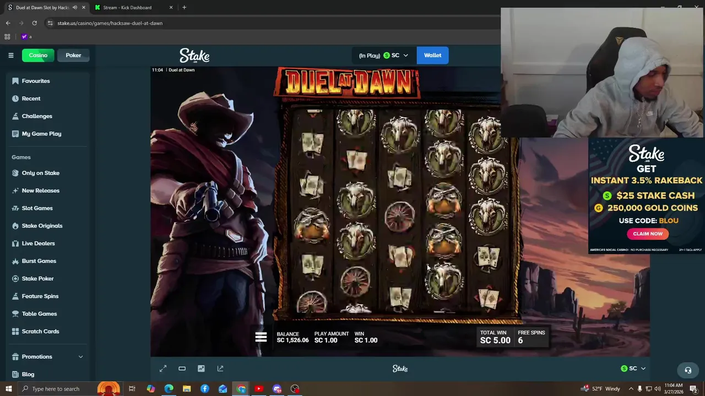The image size is (705, 396).
Task: Open New Releases in sidebar
Action: [47, 190]
